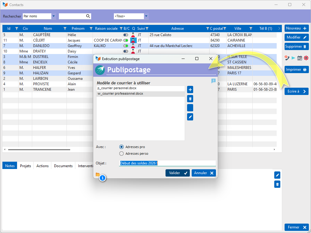The width and height of the screenshot is (311, 233).
Task: Click the blue play arrow icon
Action: tap(293, 58)
